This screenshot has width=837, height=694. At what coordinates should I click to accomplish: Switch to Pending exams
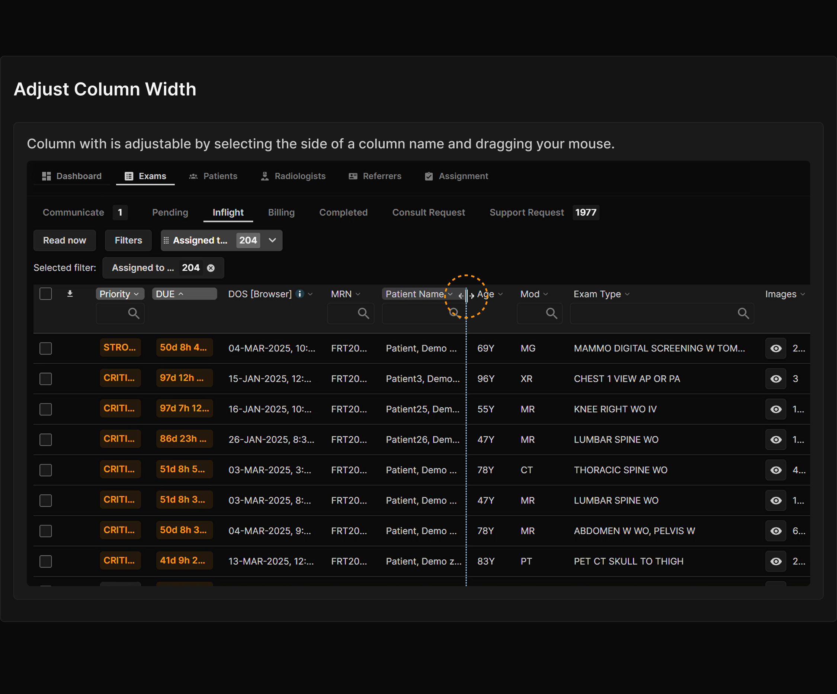170,212
